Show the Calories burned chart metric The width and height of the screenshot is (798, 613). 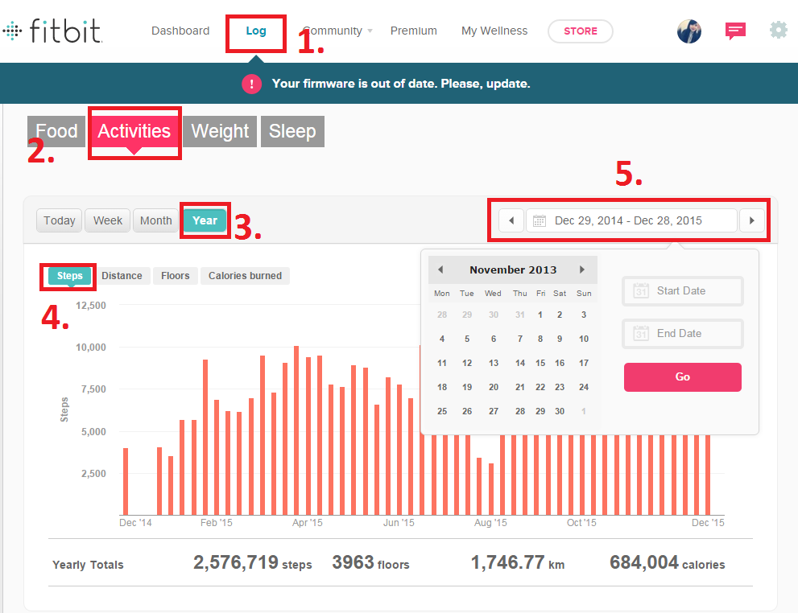[x=245, y=275]
